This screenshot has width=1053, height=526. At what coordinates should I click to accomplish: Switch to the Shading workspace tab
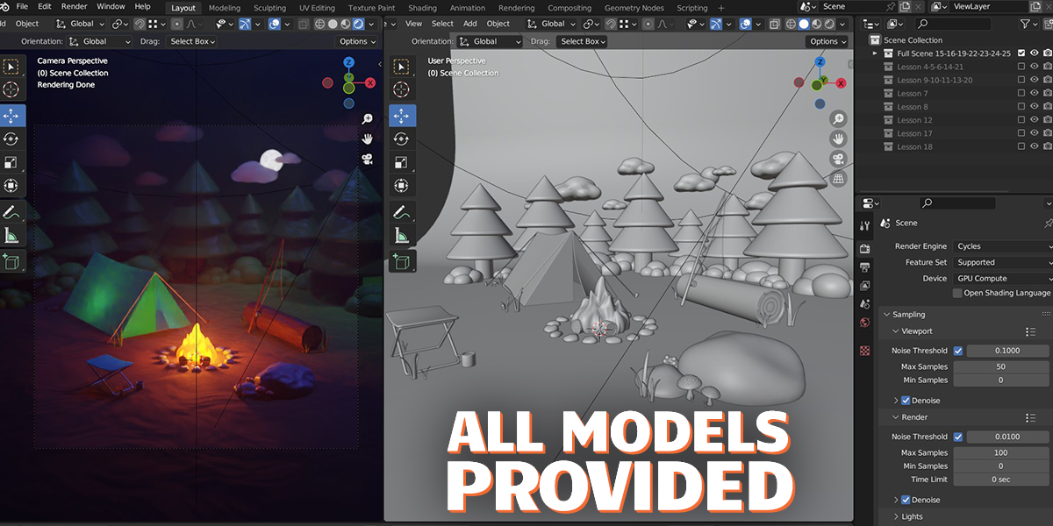pos(422,7)
